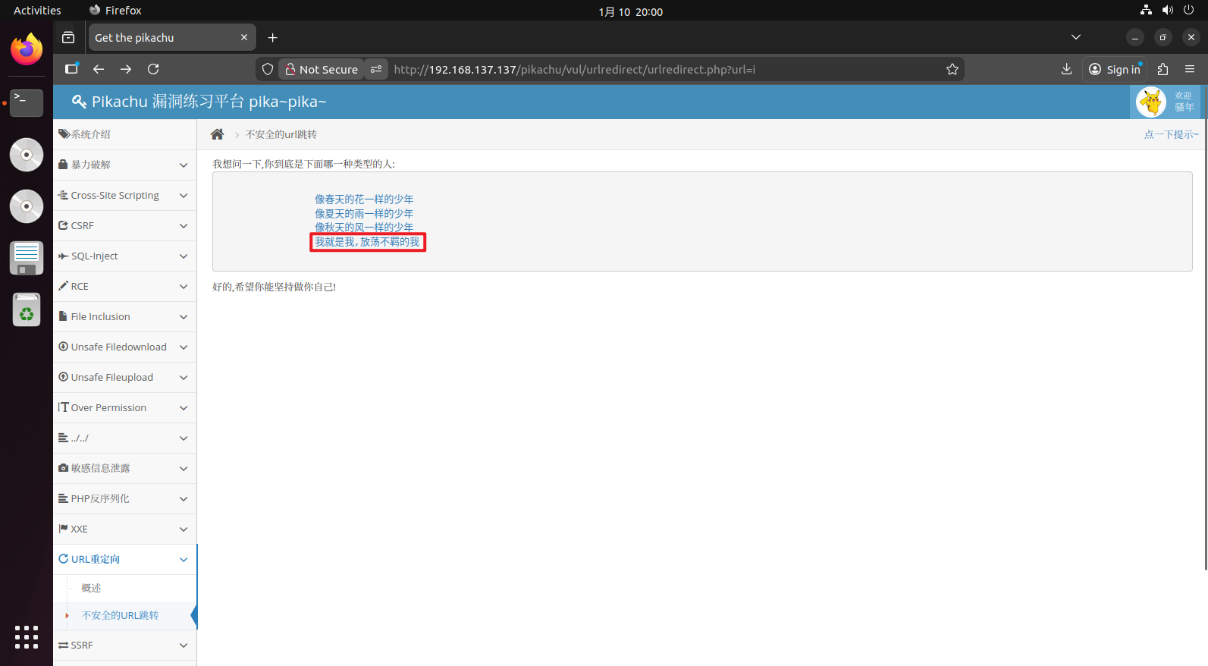Open Firefox from the Ubuntu dock
This screenshot has width=1208, height=666.
point(27,49)
